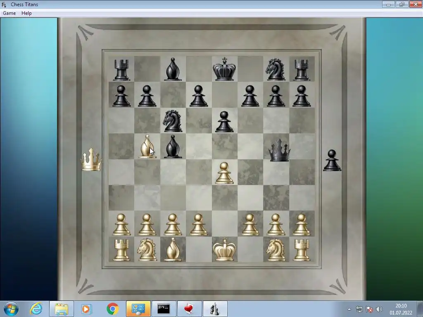Select the black pawn on g7

276,96
